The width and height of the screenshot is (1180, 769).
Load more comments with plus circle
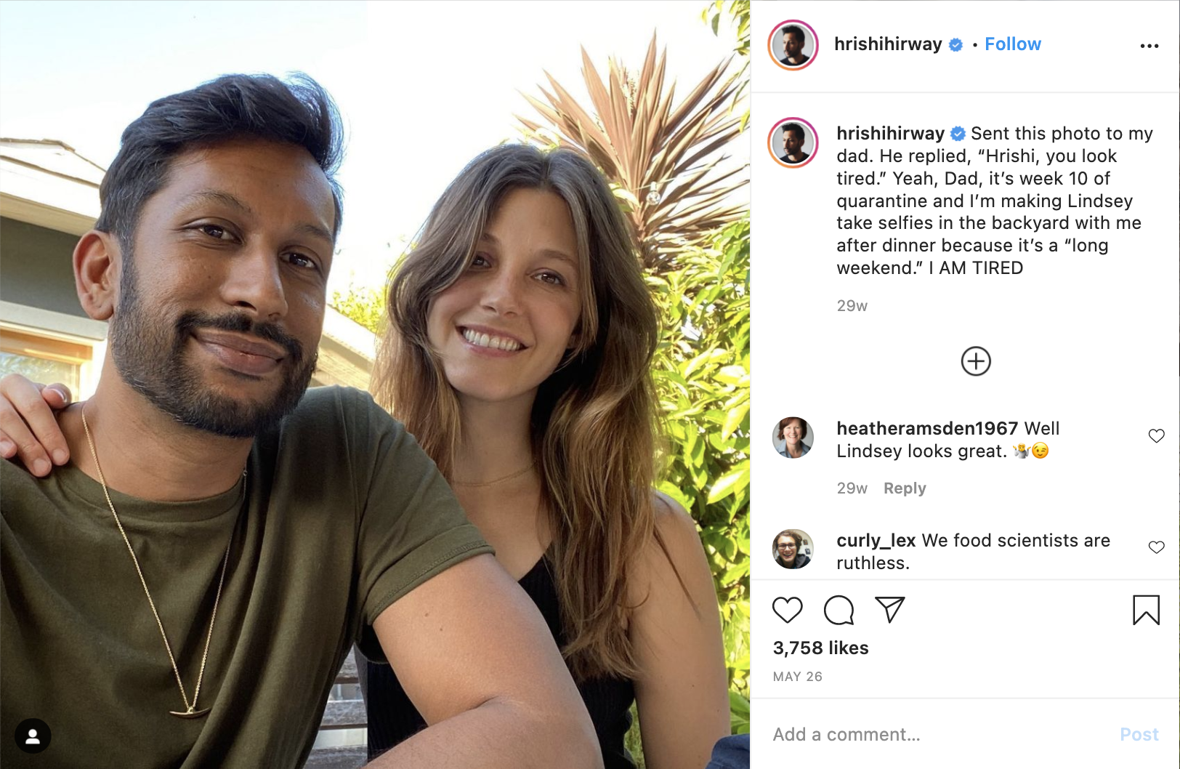[976, 361]
